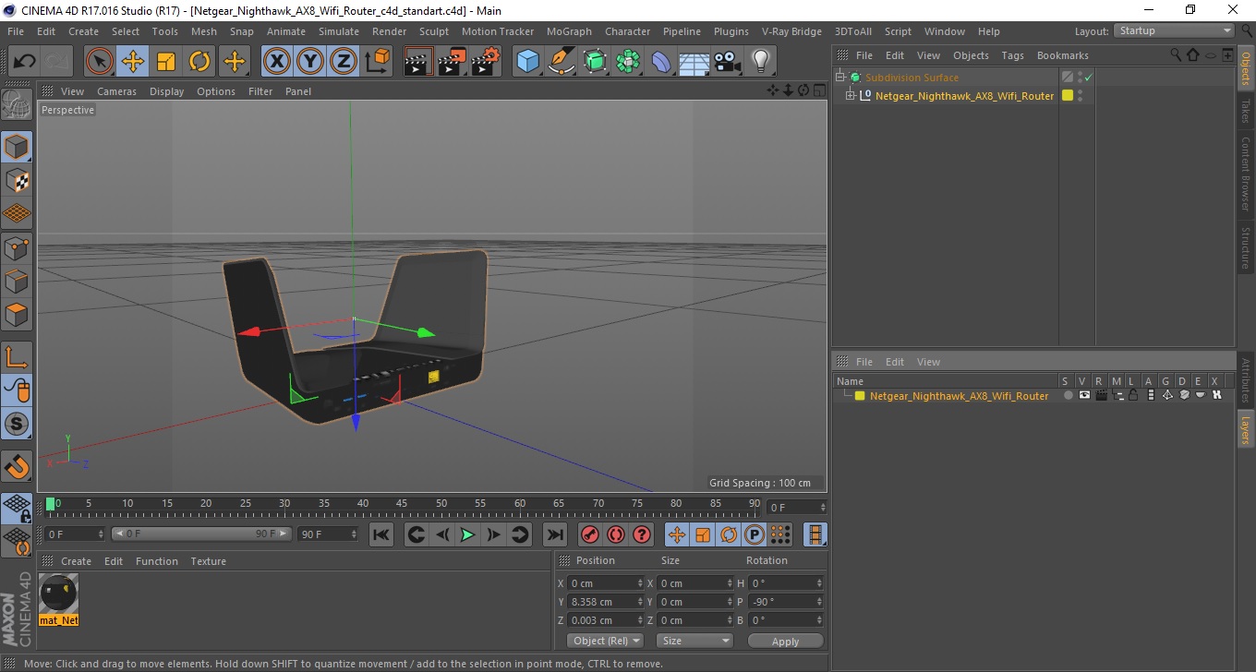Open the Sculpt menu
The width and height of the screenshot is (1256, 672).
pyautogui.click(x=433, y=31)
